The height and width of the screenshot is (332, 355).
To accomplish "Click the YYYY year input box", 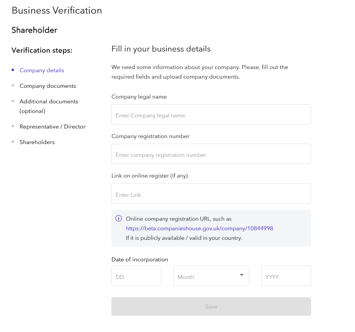I will 286,276.
